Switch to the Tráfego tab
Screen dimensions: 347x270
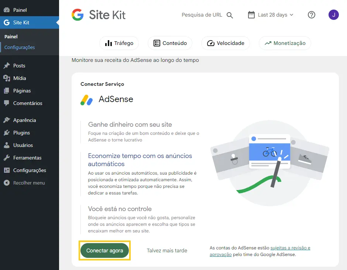119,43
